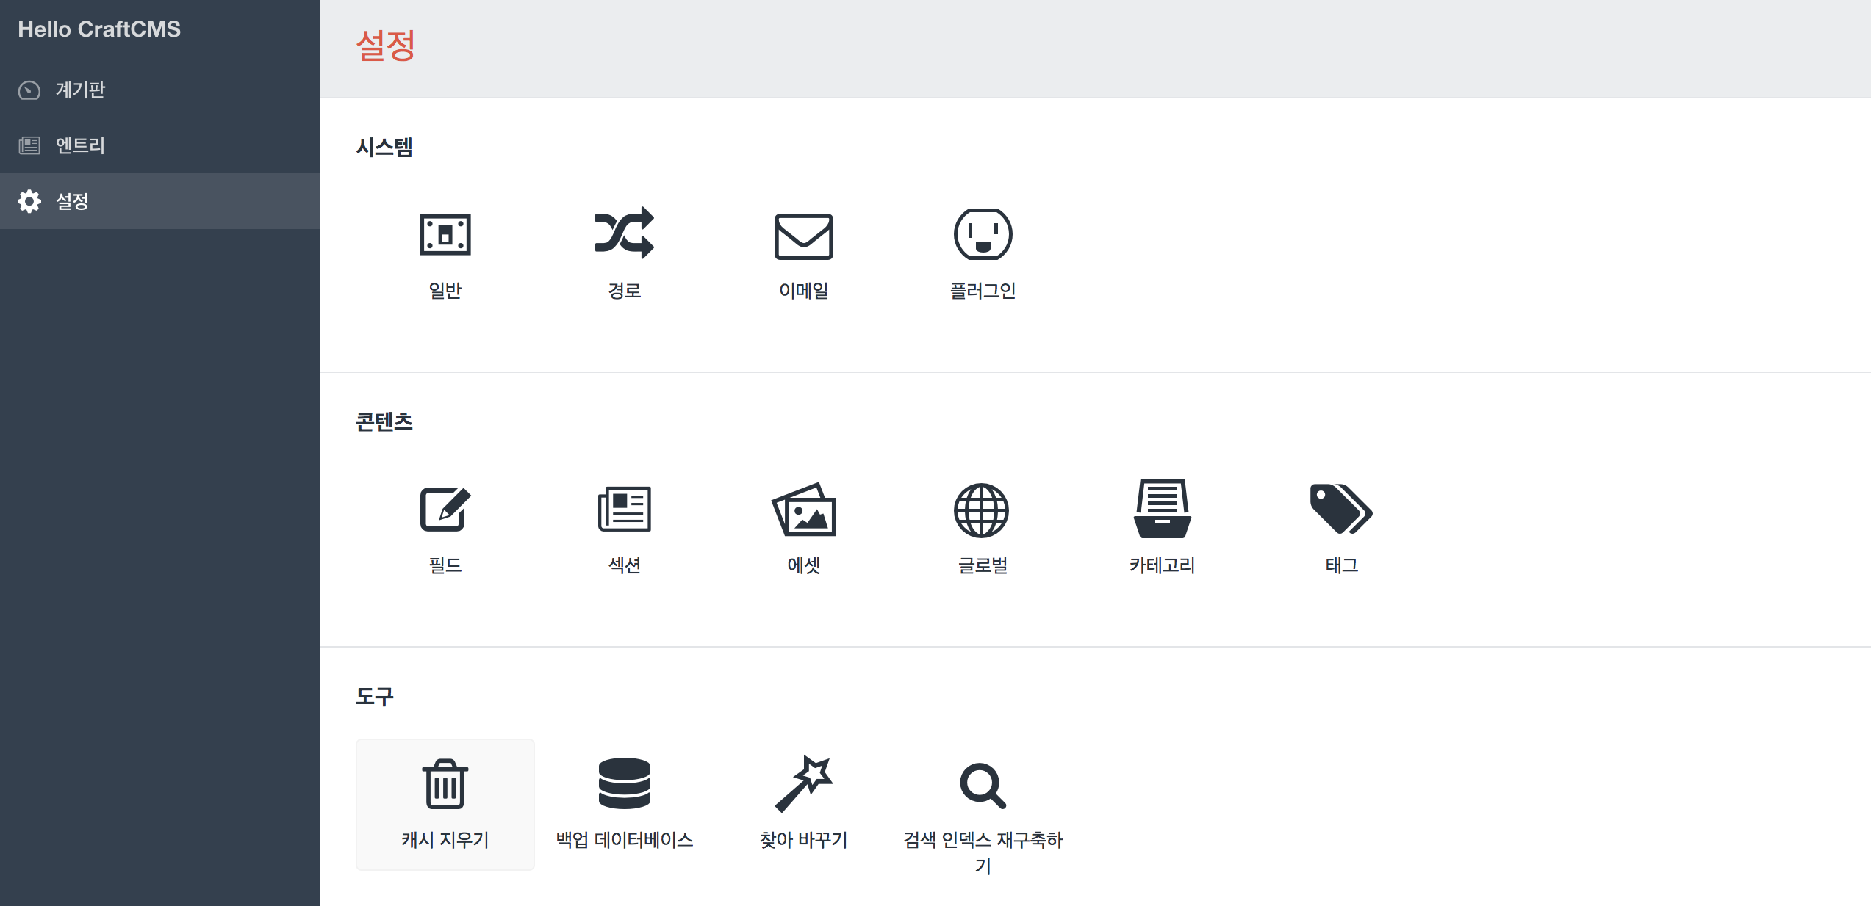Go to Dashboard (계기판) in sidebar
1871x906 pixels.
coord(80,90)
